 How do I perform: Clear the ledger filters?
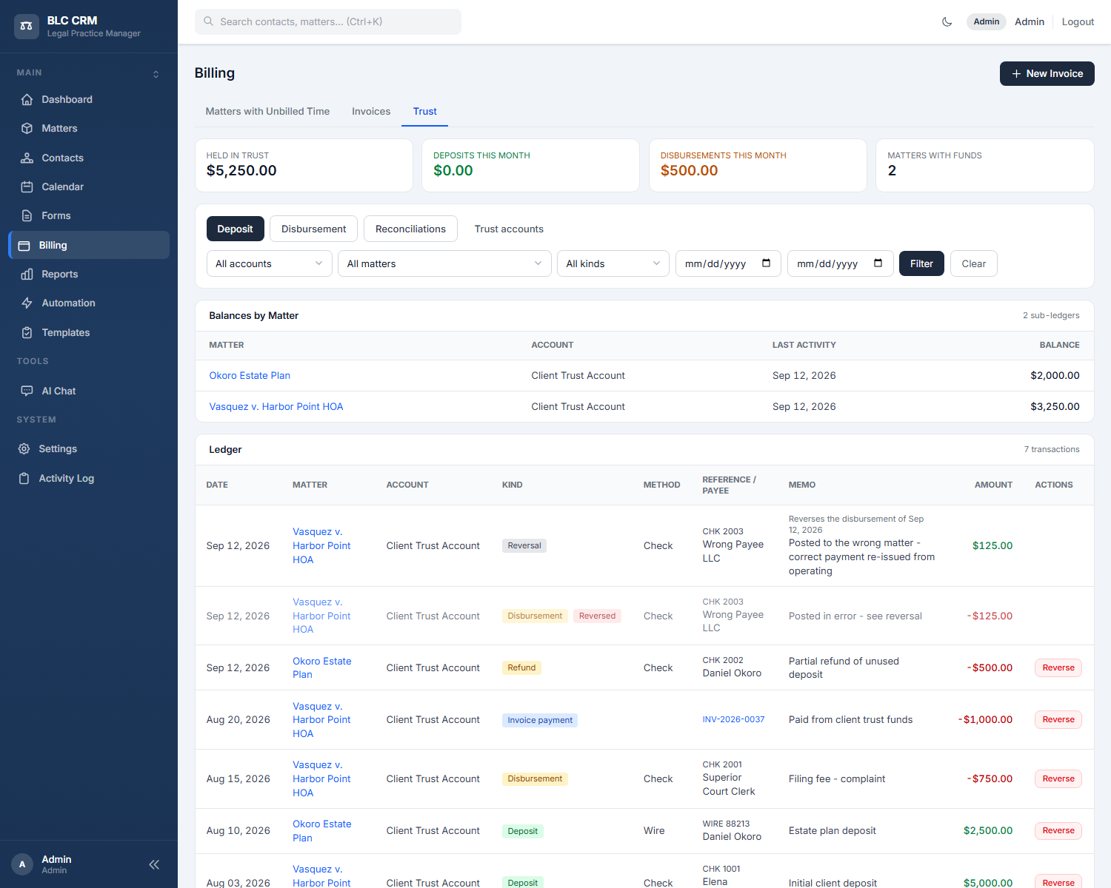[973, 263]
